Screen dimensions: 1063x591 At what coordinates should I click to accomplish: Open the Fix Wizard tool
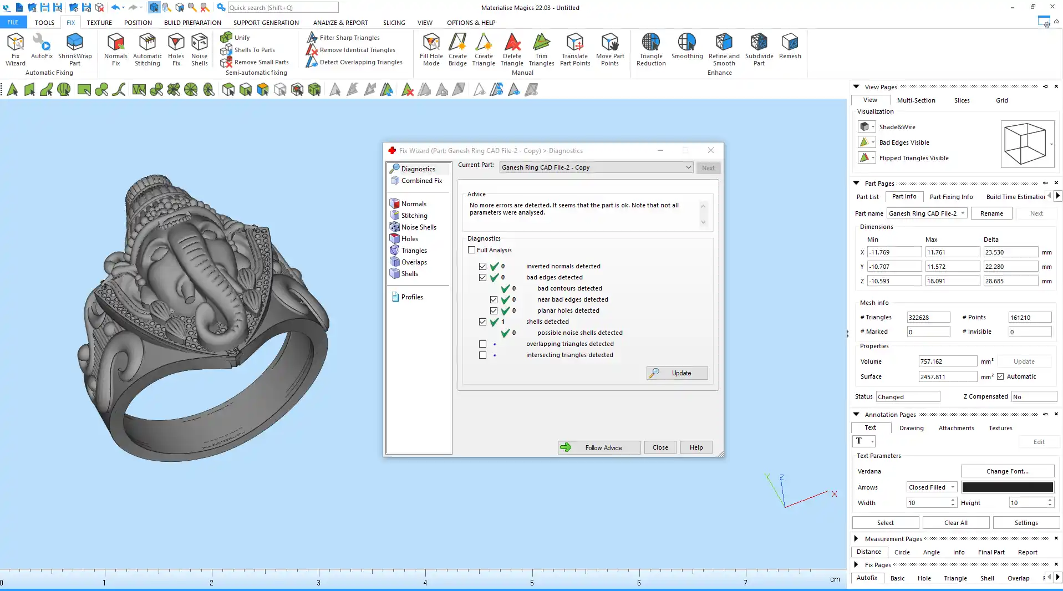pos(16,49)
